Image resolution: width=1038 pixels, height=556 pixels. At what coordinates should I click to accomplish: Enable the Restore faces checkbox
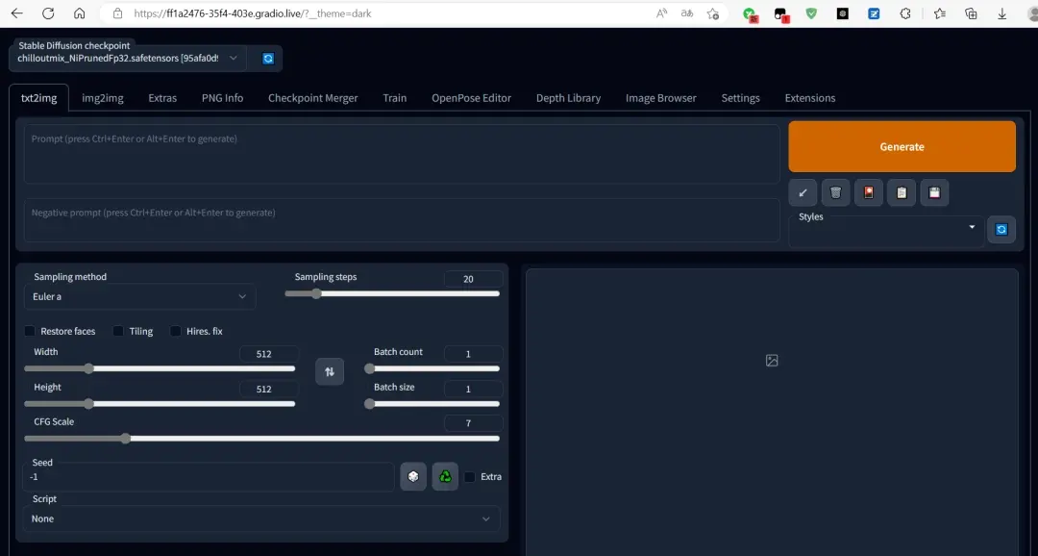point(31,331)
